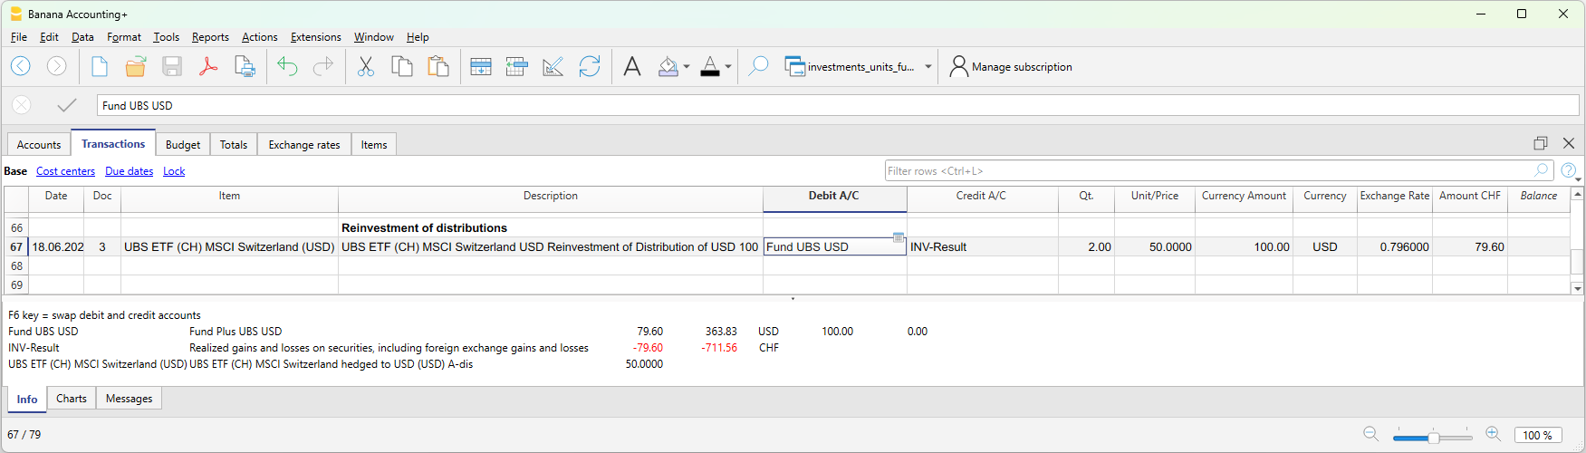Select the INV-Result credit account cell
The image size is (1586, 453).
pos(983,246)
